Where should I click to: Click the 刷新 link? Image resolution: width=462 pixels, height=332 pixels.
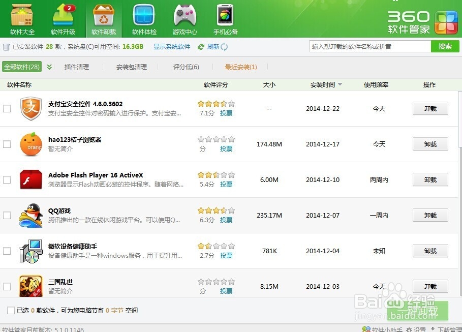pyautogui.click(x=213, y=47)
